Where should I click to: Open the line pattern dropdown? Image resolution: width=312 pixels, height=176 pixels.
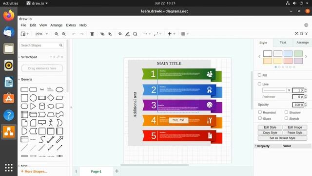pyautogui.click(x=276, y=90)
